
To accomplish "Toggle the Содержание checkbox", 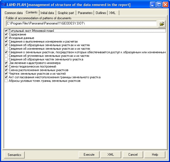I will coord(6,34).
